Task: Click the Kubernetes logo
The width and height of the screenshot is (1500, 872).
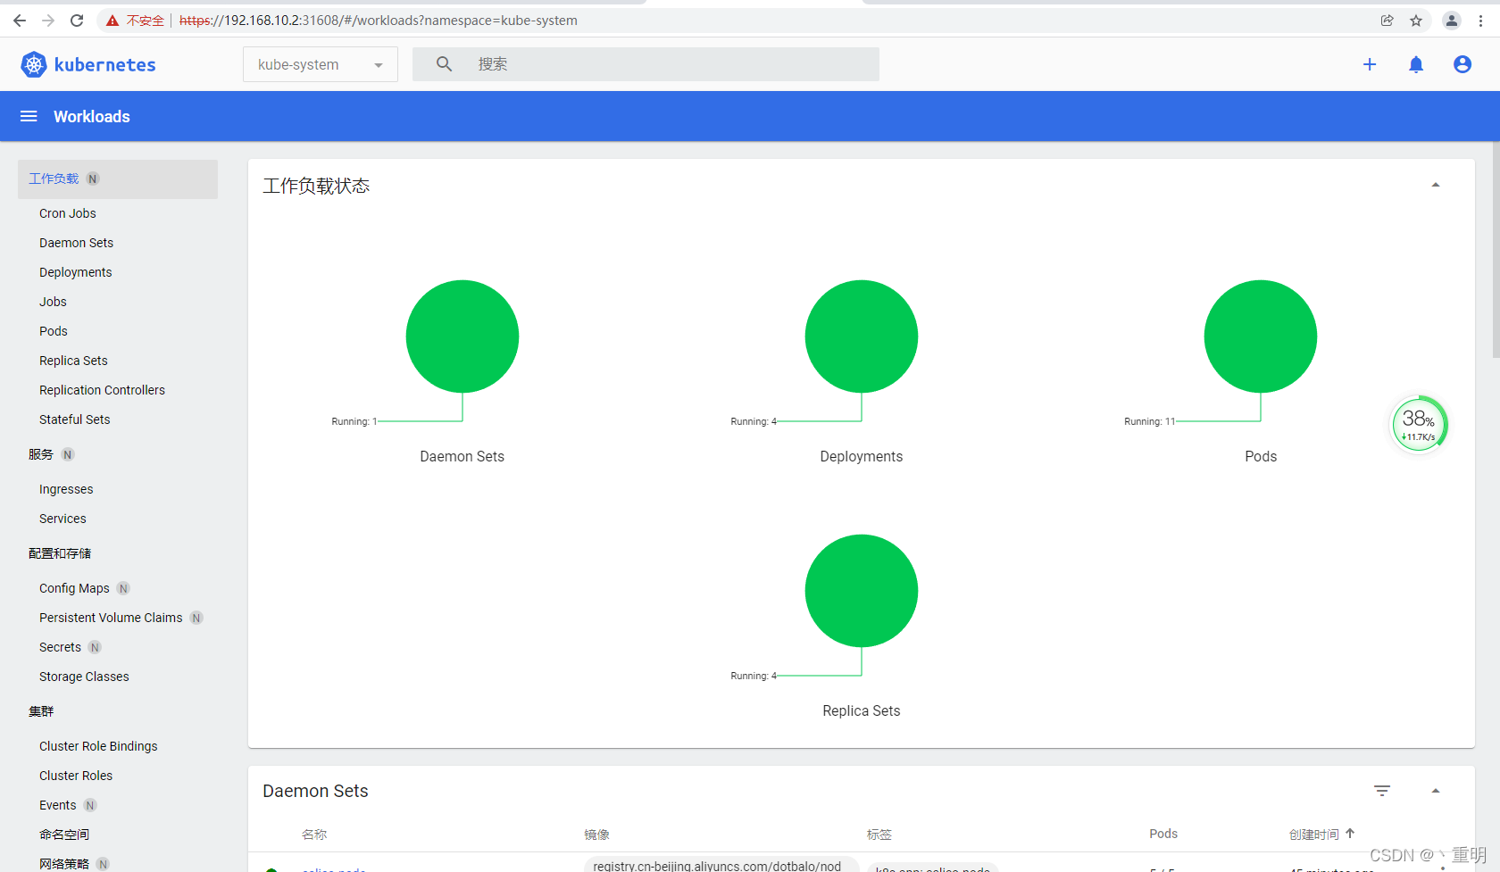Action: 87,64
